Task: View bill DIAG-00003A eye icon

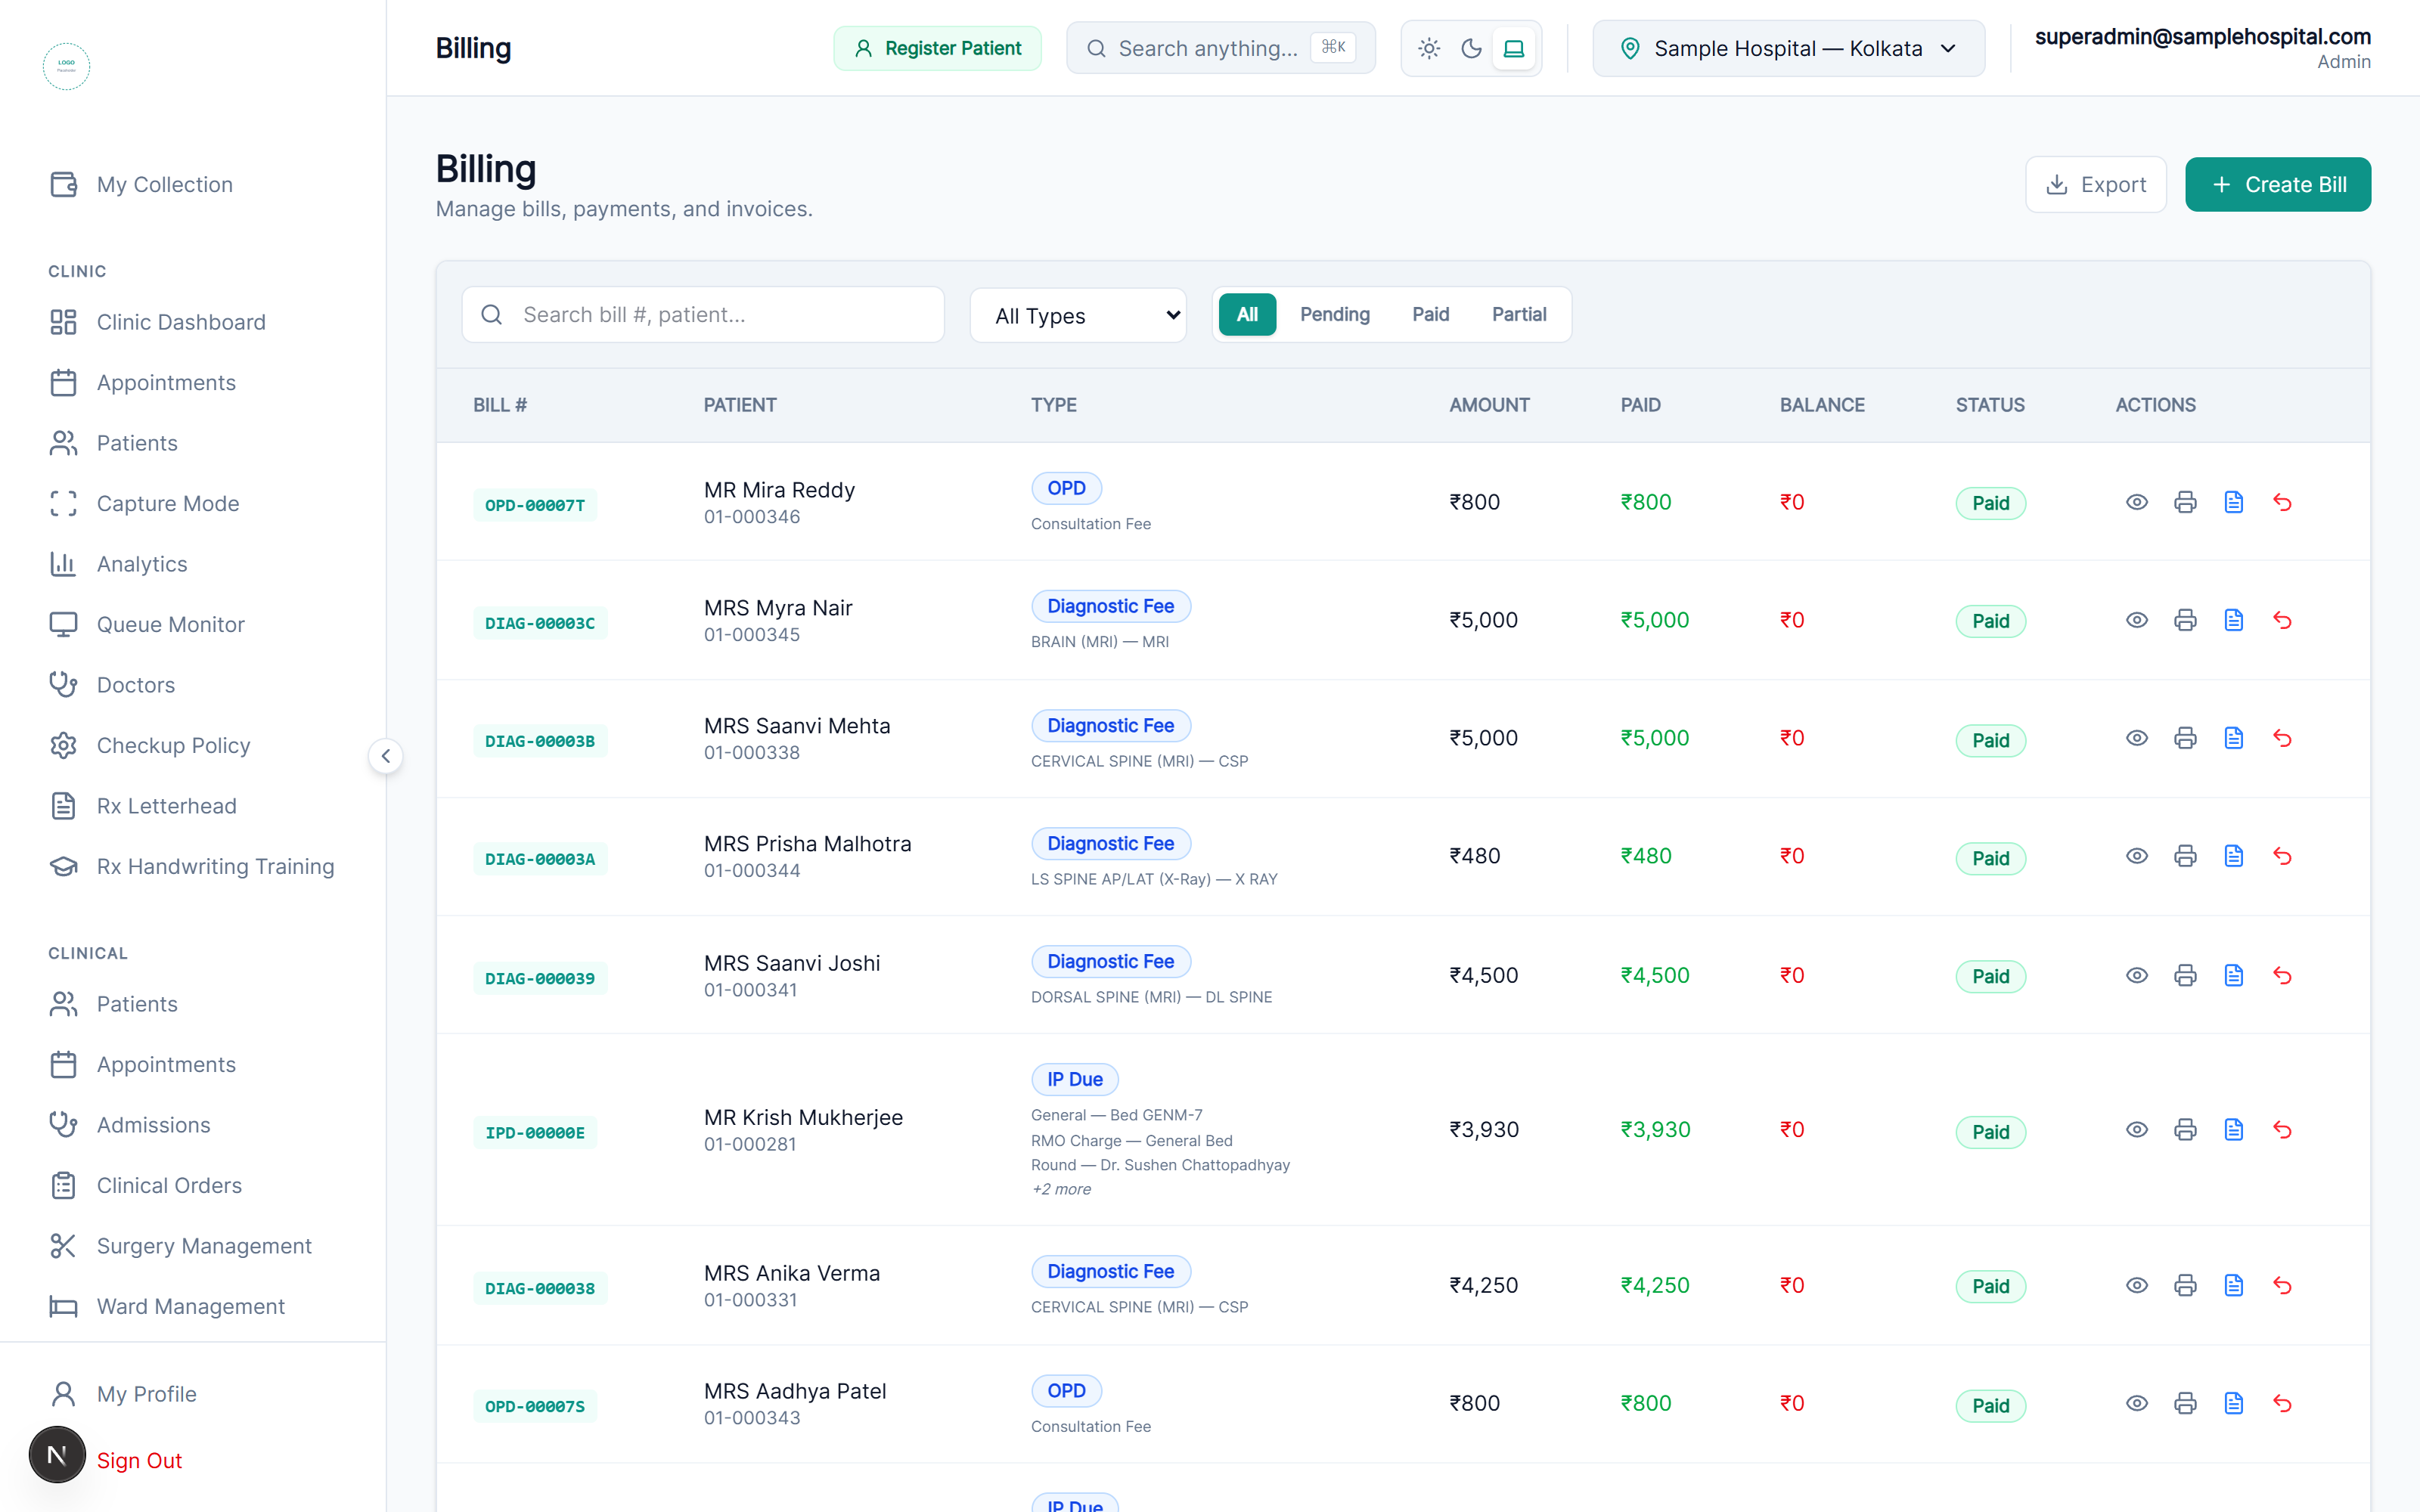Action: (2136, 856)
